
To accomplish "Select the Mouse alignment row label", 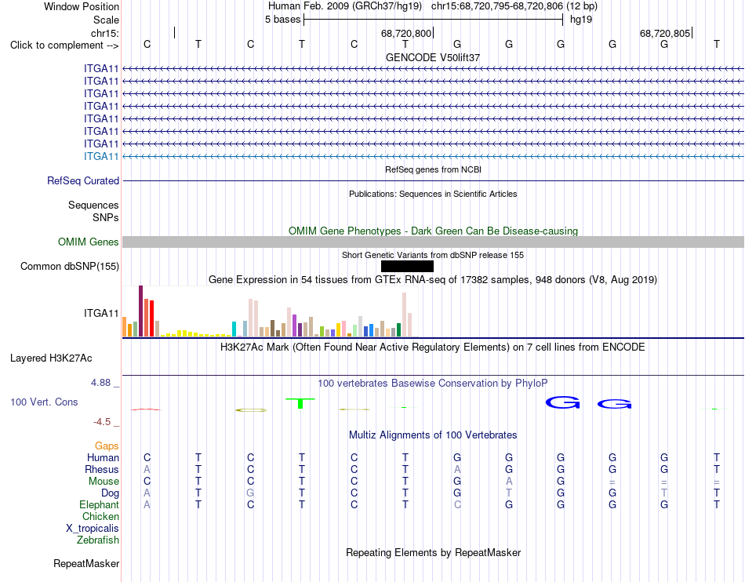I will click(x=104, y=482).
